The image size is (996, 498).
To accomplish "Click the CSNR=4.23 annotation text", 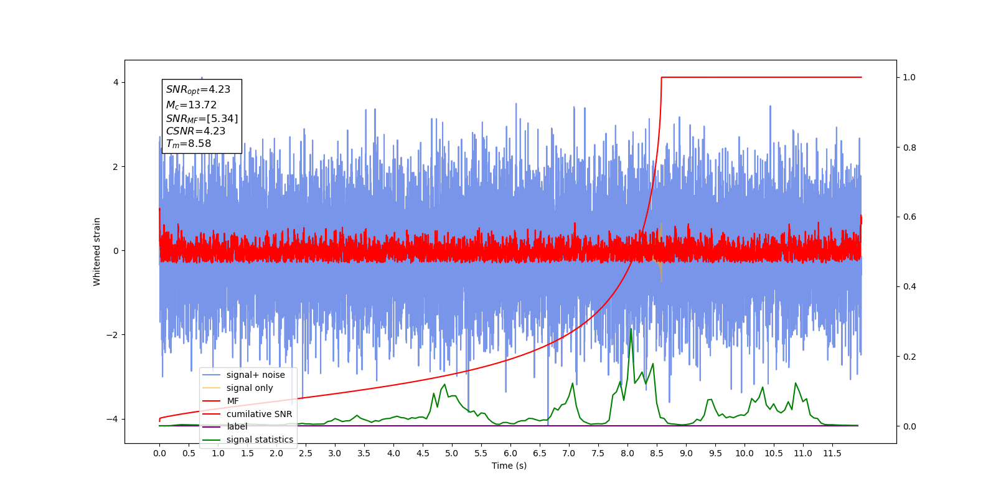I will (195, 131).
